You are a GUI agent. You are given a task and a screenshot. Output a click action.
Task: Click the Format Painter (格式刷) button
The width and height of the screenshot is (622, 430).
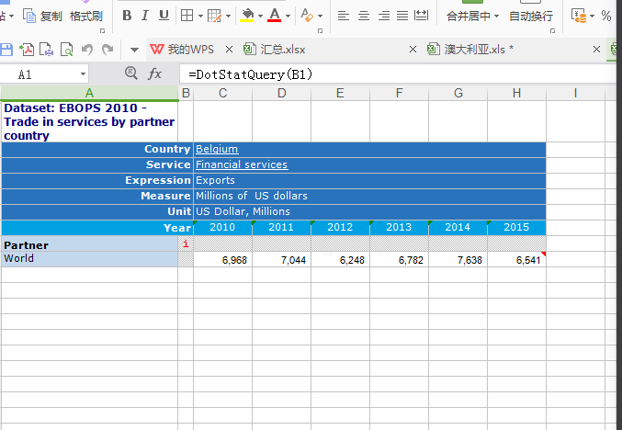pos(85,16)
